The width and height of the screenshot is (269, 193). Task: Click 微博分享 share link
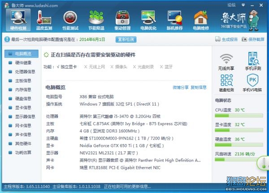(x=181, y=88)
